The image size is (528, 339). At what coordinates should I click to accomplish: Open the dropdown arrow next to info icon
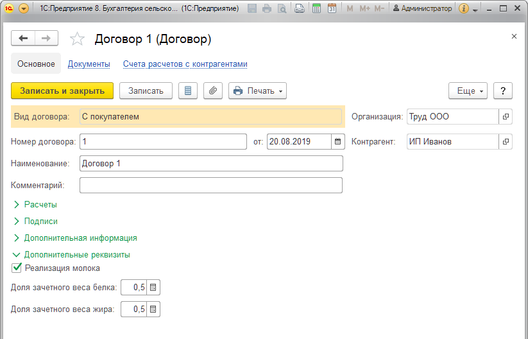click(x=475, y=10)
